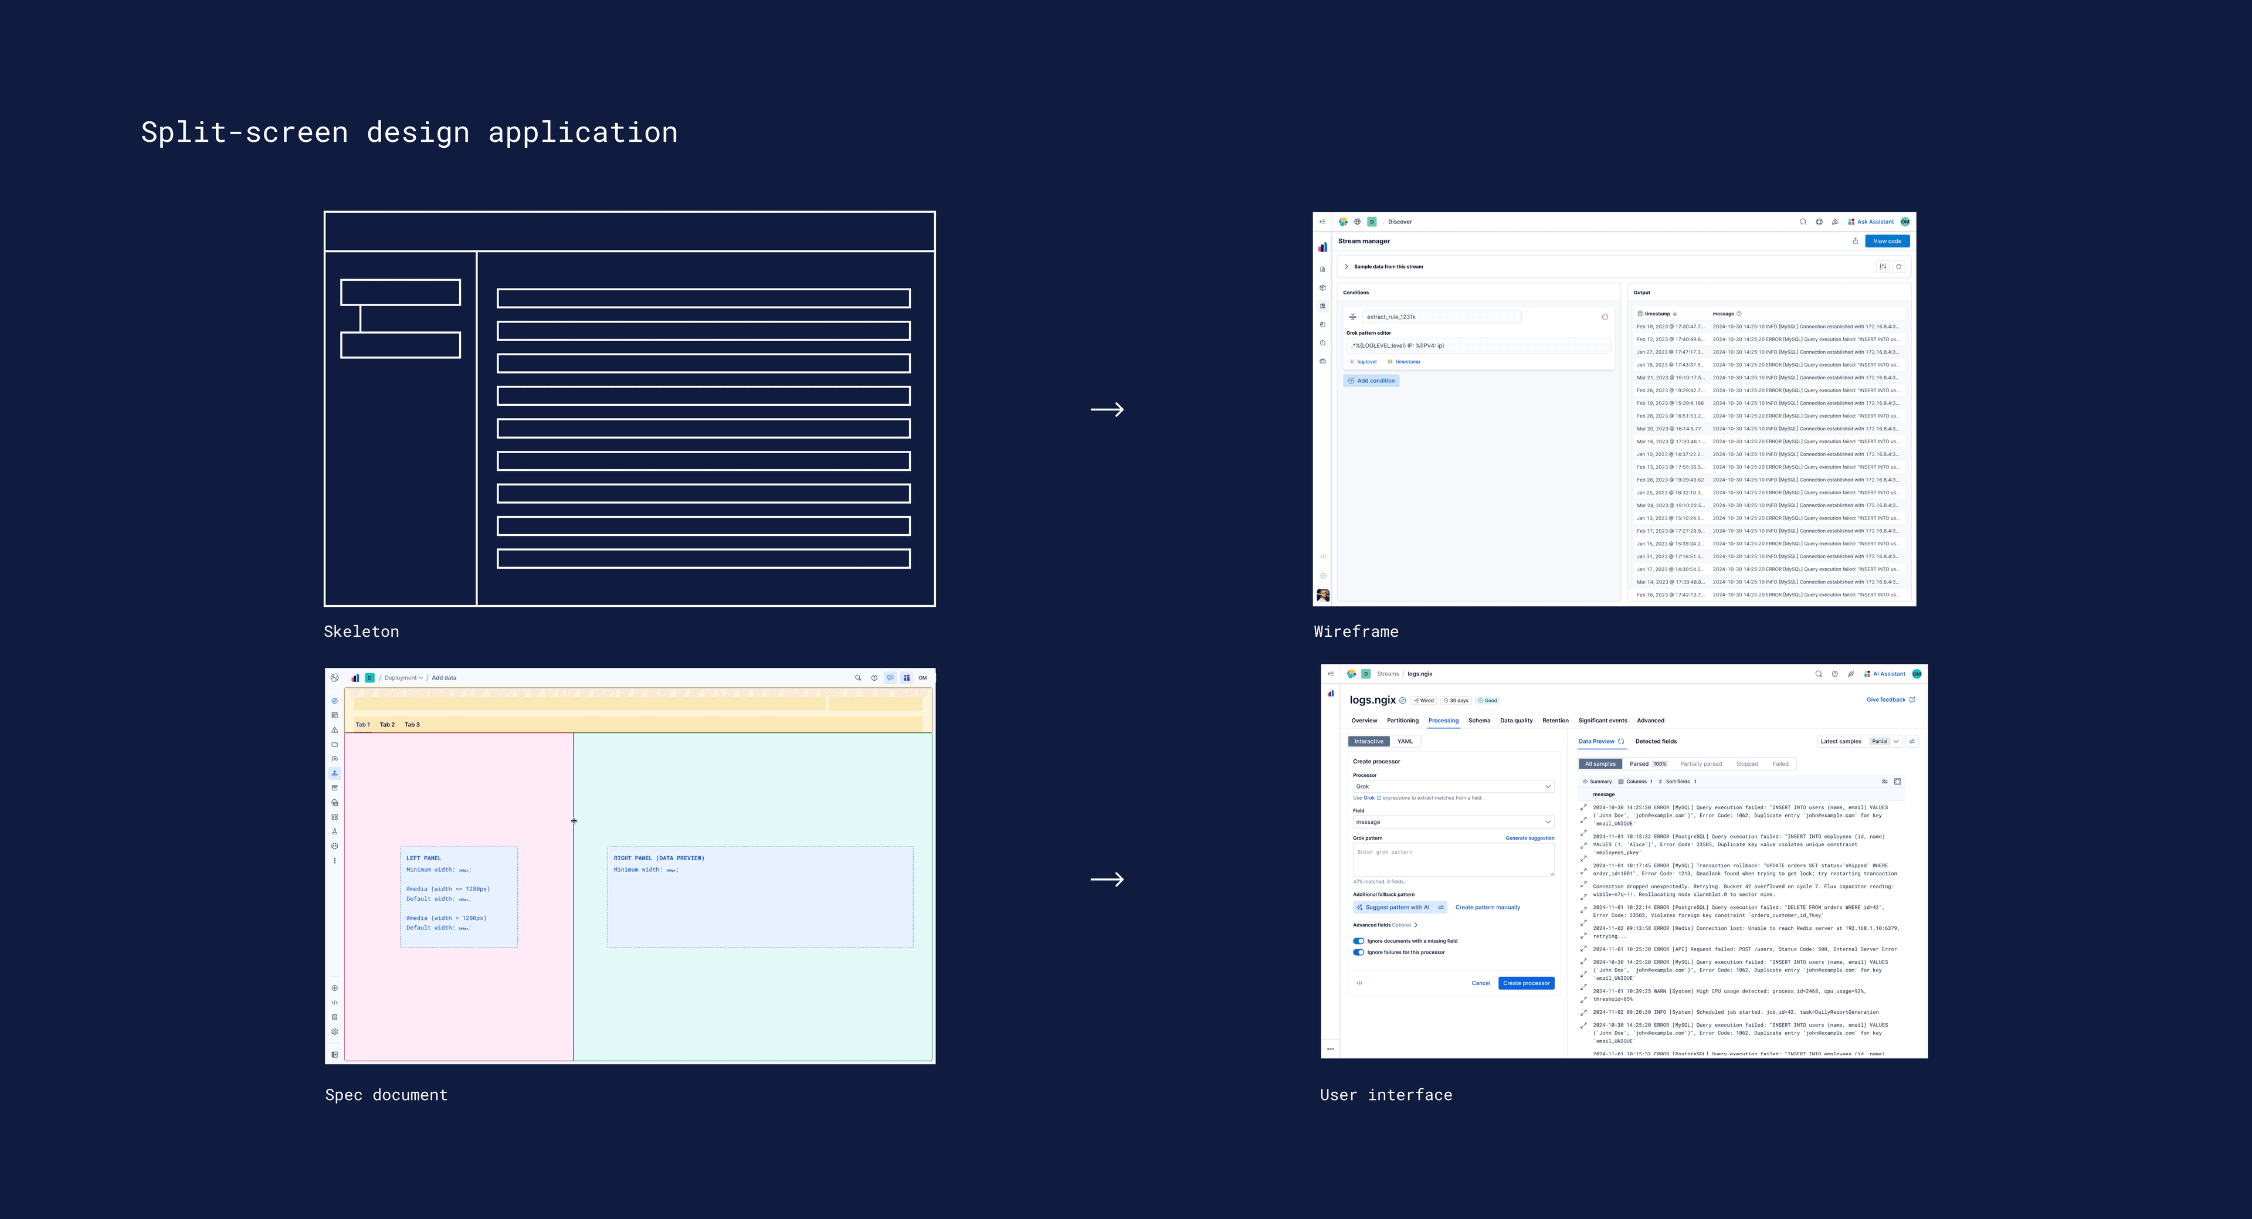Click the split-panel resize divider handle

(x=574, y=820)
